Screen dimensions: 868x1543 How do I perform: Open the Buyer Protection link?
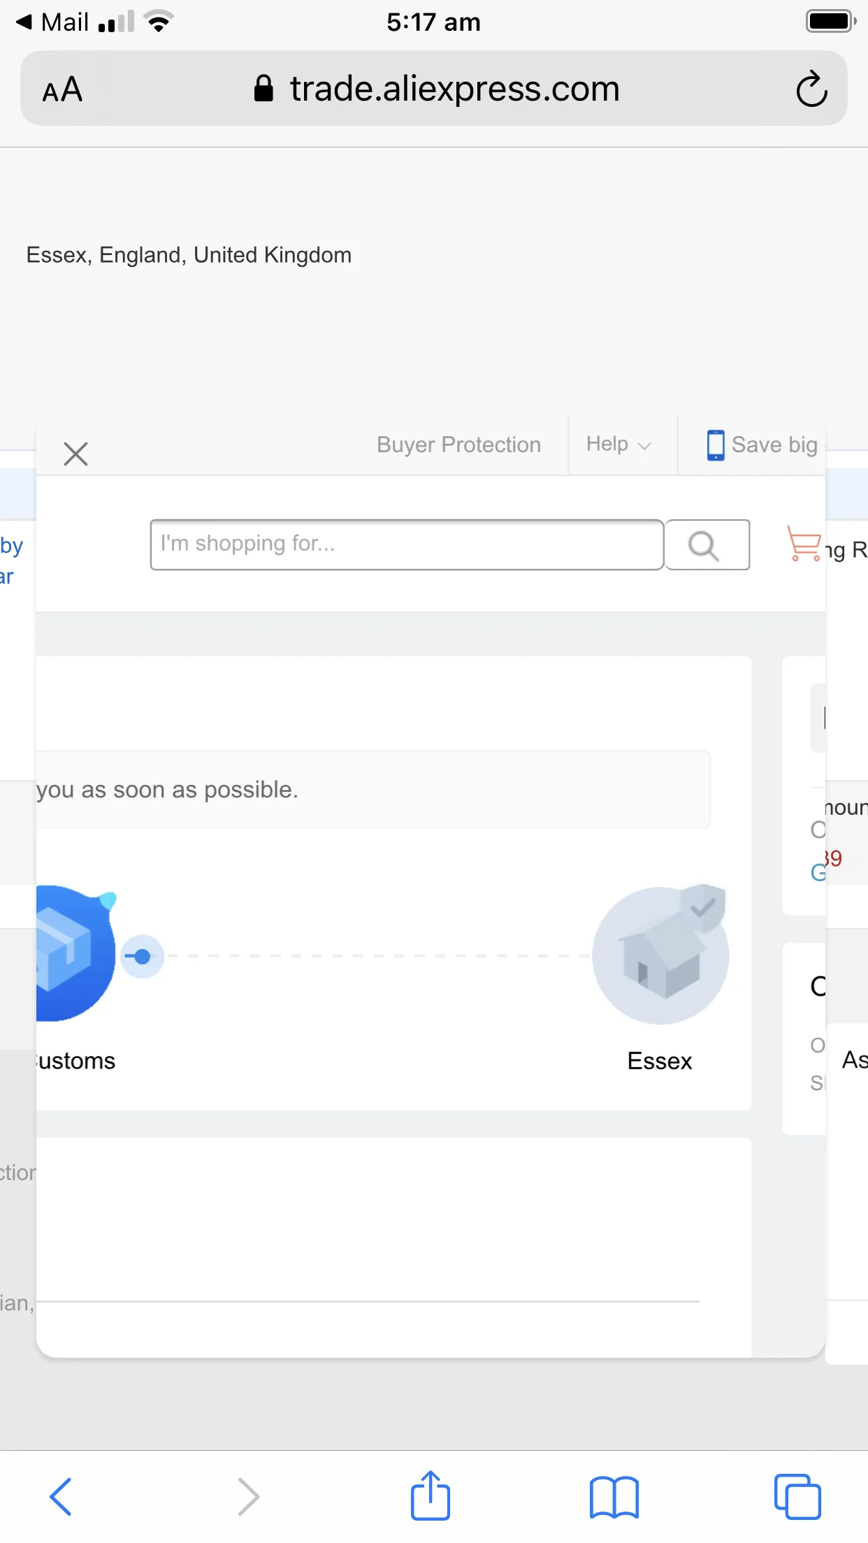tap(458, 444)
